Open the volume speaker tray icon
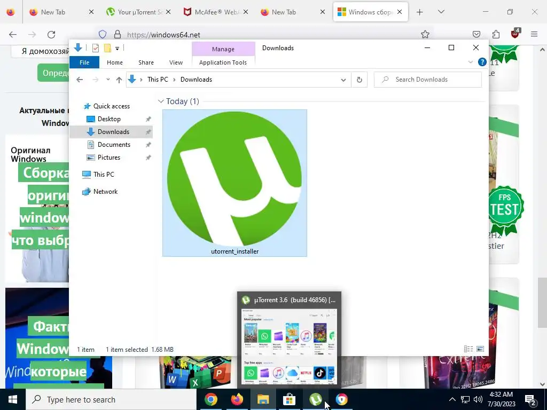Viewport: 547px width, 410px height. click(x=478, y=399)
